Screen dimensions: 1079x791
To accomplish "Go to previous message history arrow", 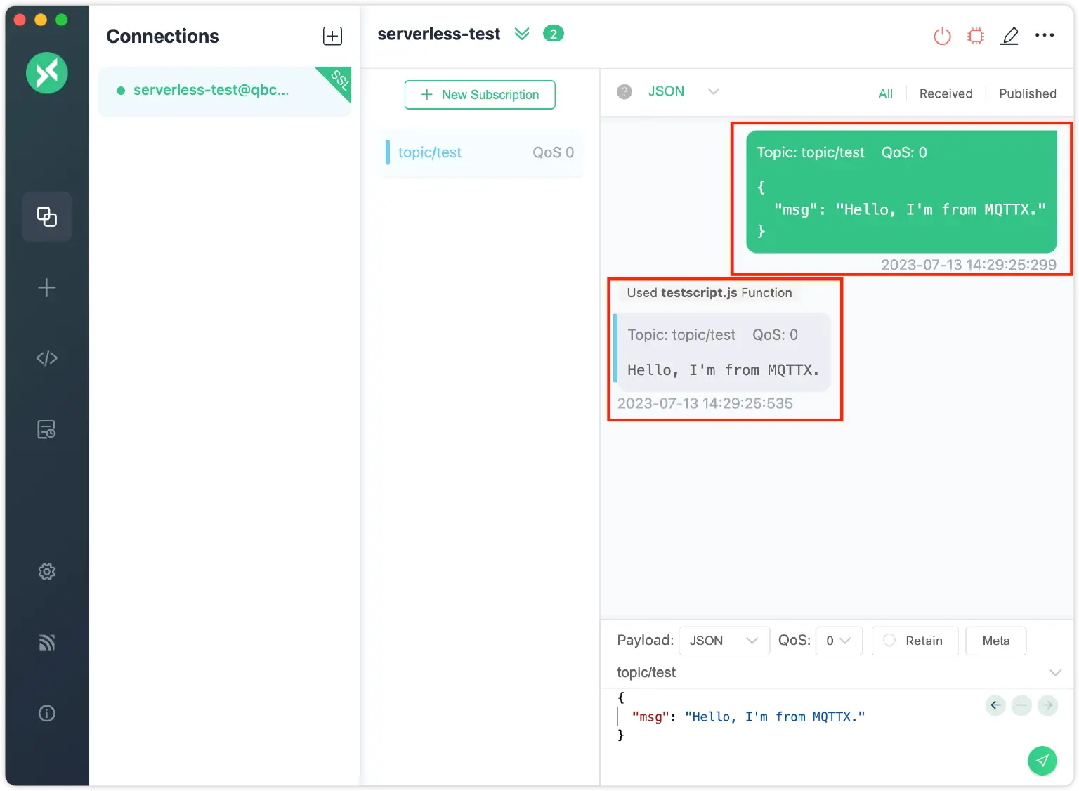I will 995,705.
